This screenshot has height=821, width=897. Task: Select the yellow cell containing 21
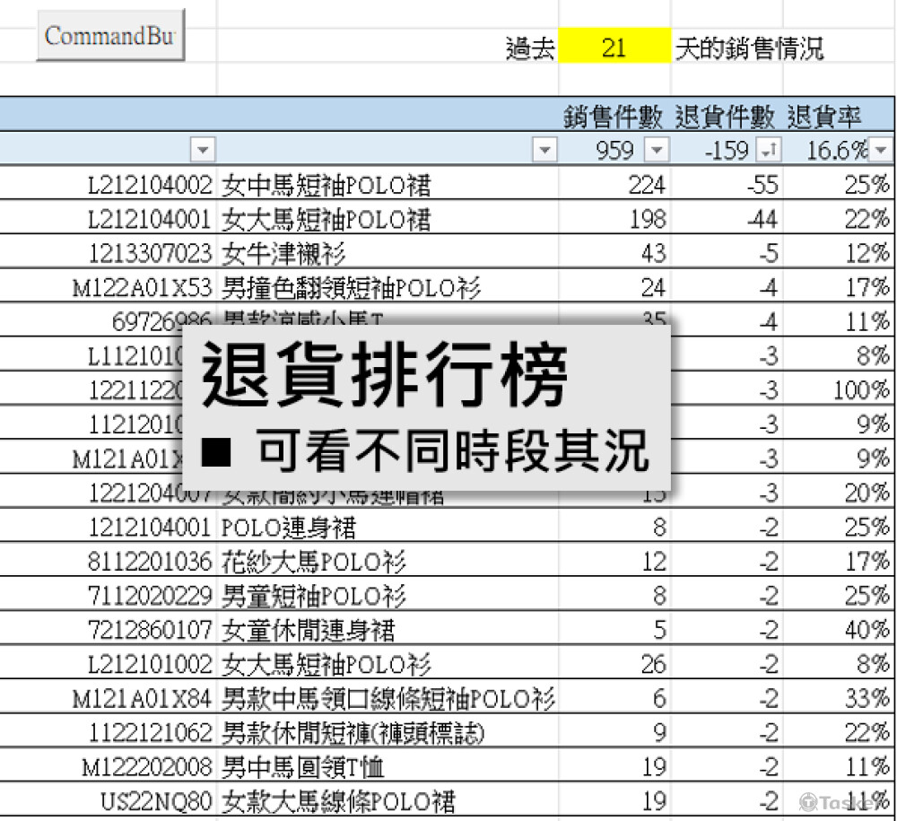click(614, 48)
